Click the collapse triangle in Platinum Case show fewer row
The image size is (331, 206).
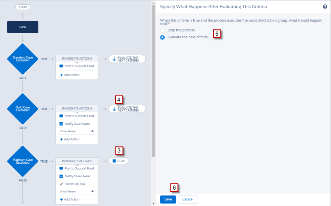[92, 191]
